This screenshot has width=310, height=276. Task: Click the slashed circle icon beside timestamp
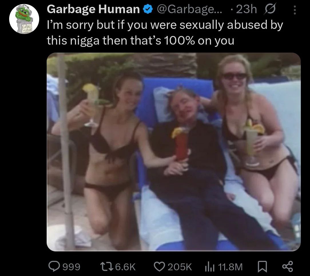click(x=269, y=9)
